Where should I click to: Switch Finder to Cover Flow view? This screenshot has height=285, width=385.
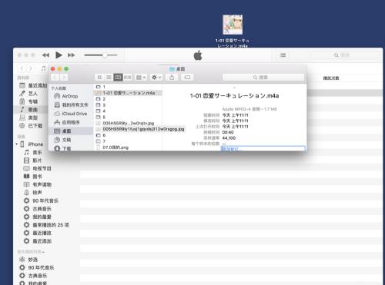point(127,78)
